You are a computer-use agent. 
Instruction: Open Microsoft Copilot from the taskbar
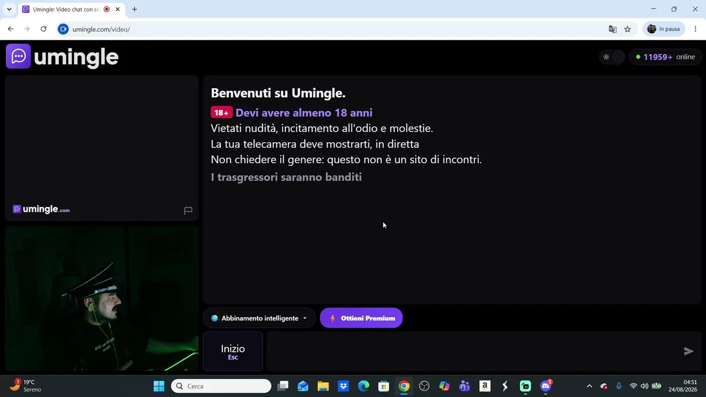[x=445, y=386]
